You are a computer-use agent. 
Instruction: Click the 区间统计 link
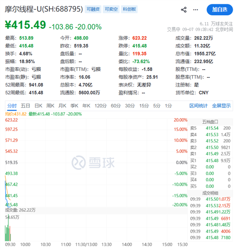click(x=198, y=106)
